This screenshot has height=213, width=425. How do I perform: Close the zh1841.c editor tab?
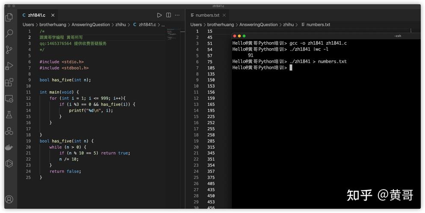click(x=53, y=15)
